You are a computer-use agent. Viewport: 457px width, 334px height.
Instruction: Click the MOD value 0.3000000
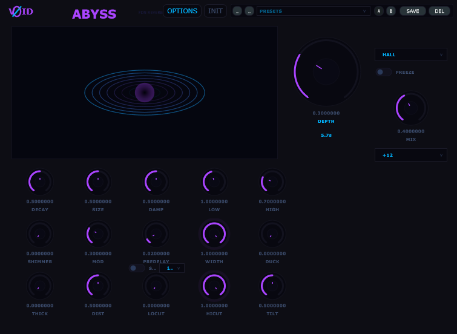[98, 254]
